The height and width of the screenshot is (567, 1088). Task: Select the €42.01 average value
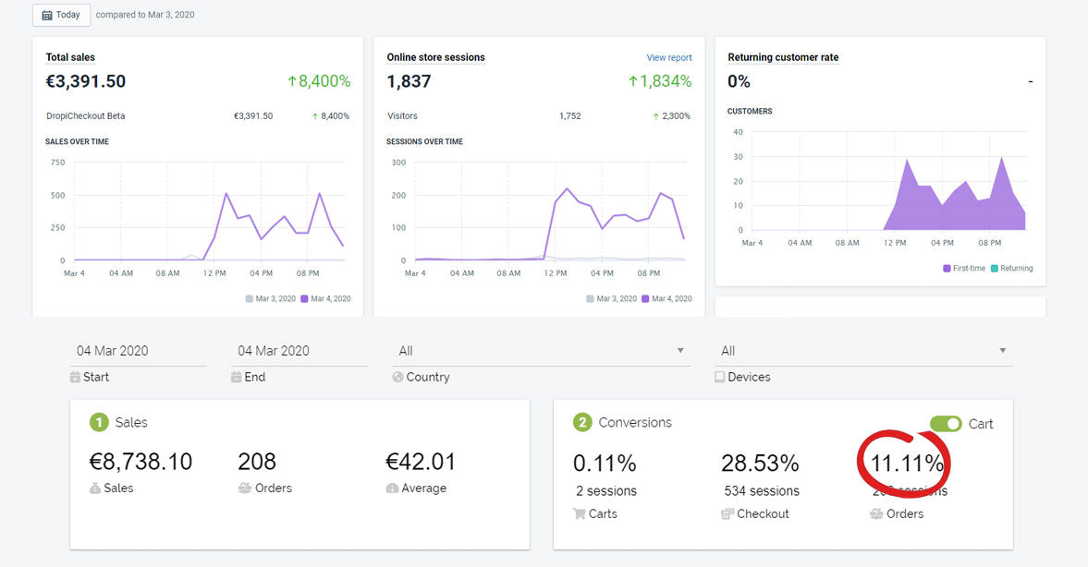coord(421,462)
